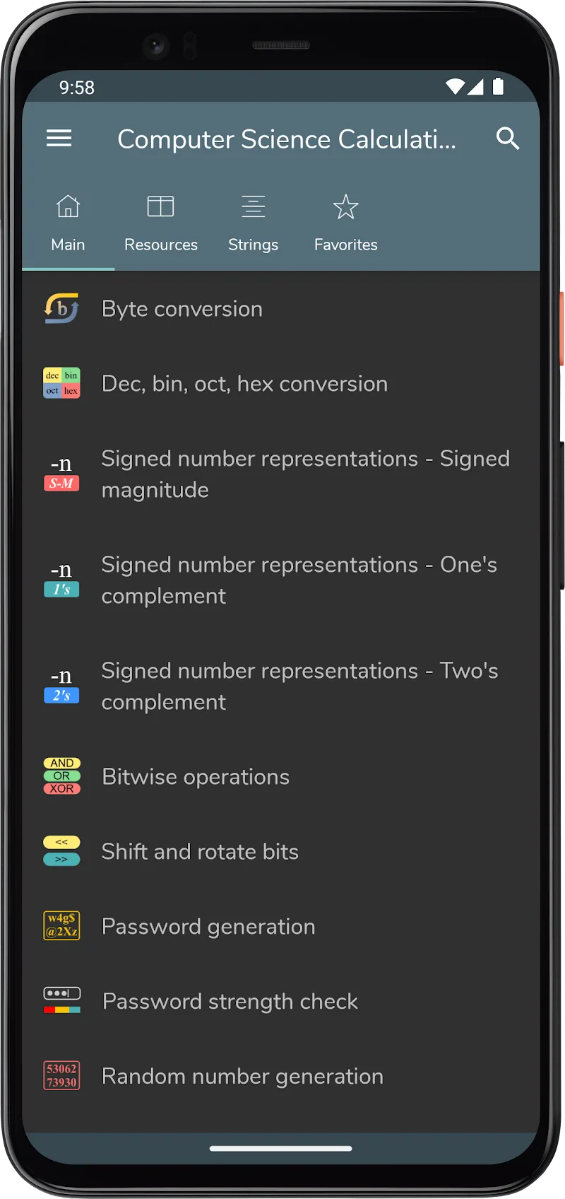Open Random number generation

click(x=242, y=1077)
